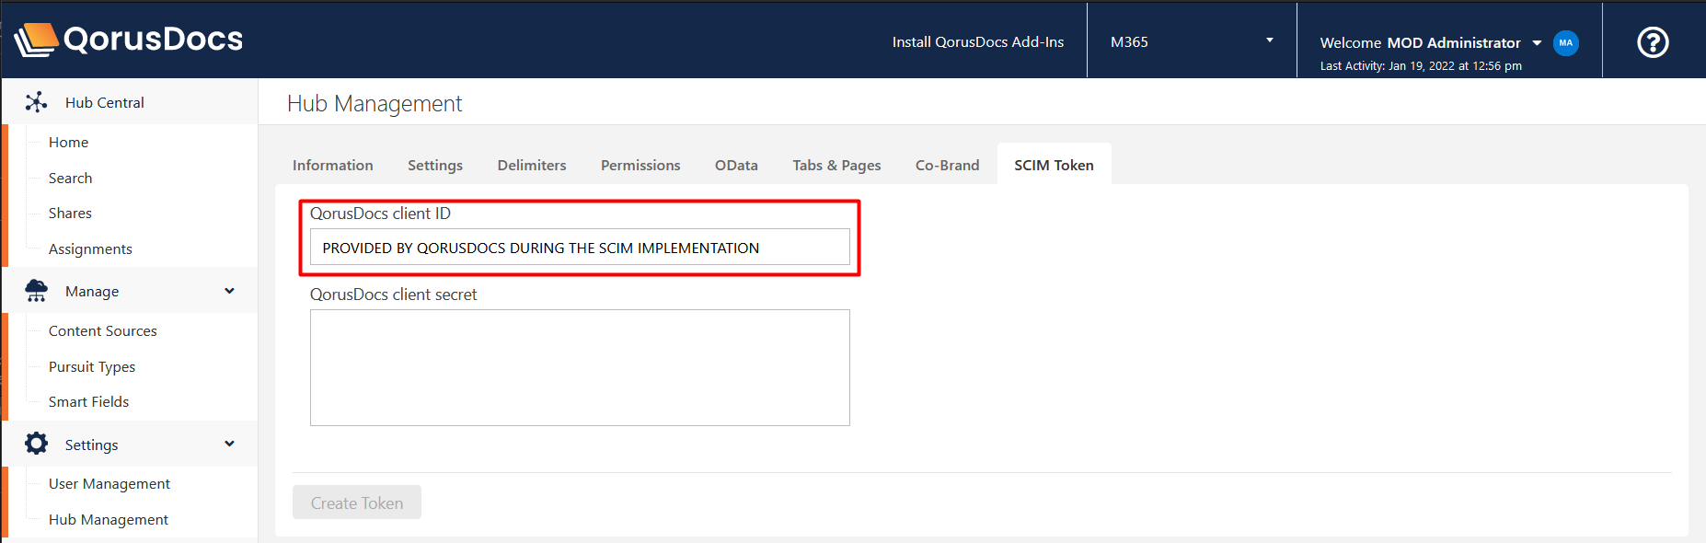Open the Tabs & Pages tab
This screenshot has height=543, width=1706.
tap(836, 165)
